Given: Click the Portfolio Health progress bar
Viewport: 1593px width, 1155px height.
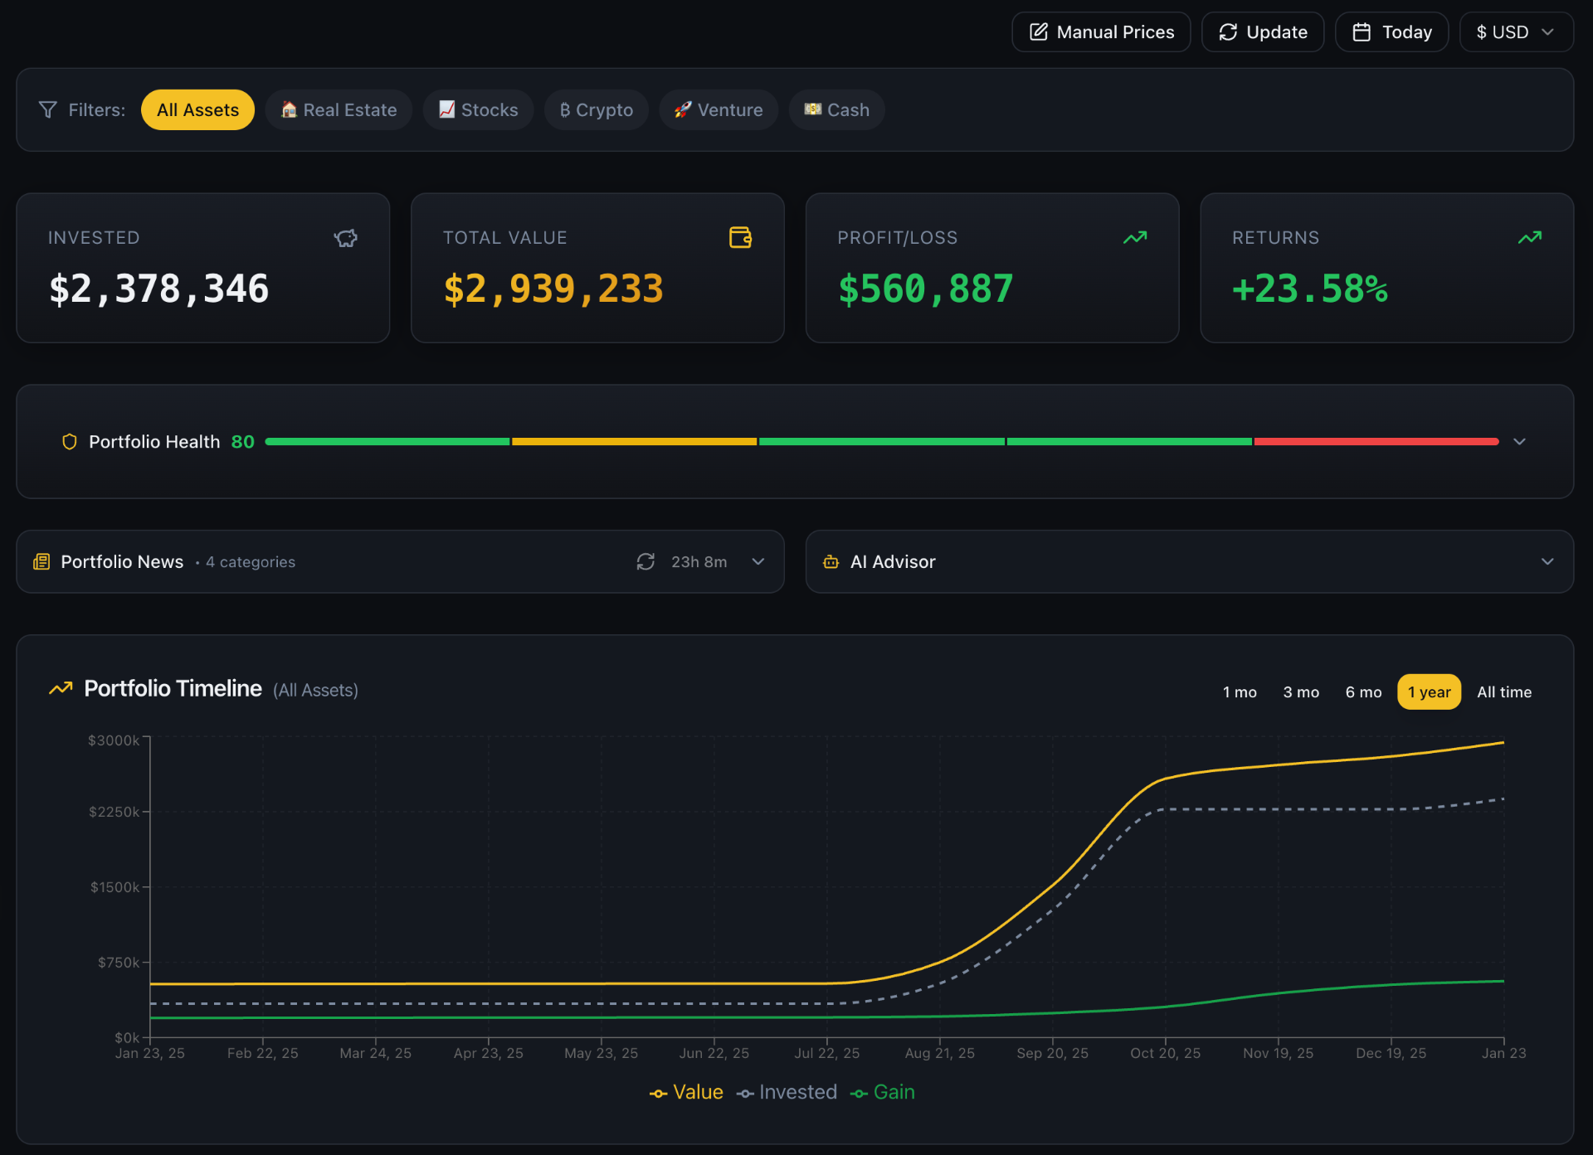Looking at the screenshot, I should click(879, 441).
